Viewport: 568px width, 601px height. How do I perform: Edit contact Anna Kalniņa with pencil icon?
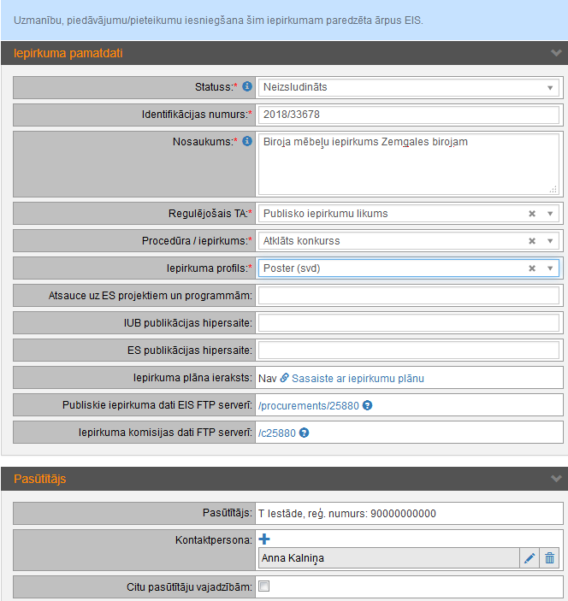point(530,558)
